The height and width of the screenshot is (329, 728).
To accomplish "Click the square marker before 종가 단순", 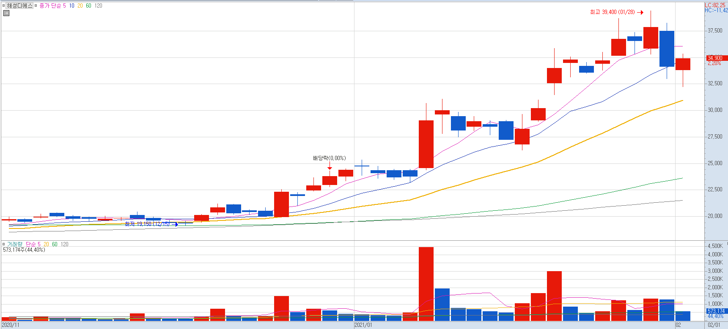I will click(36, 5).
